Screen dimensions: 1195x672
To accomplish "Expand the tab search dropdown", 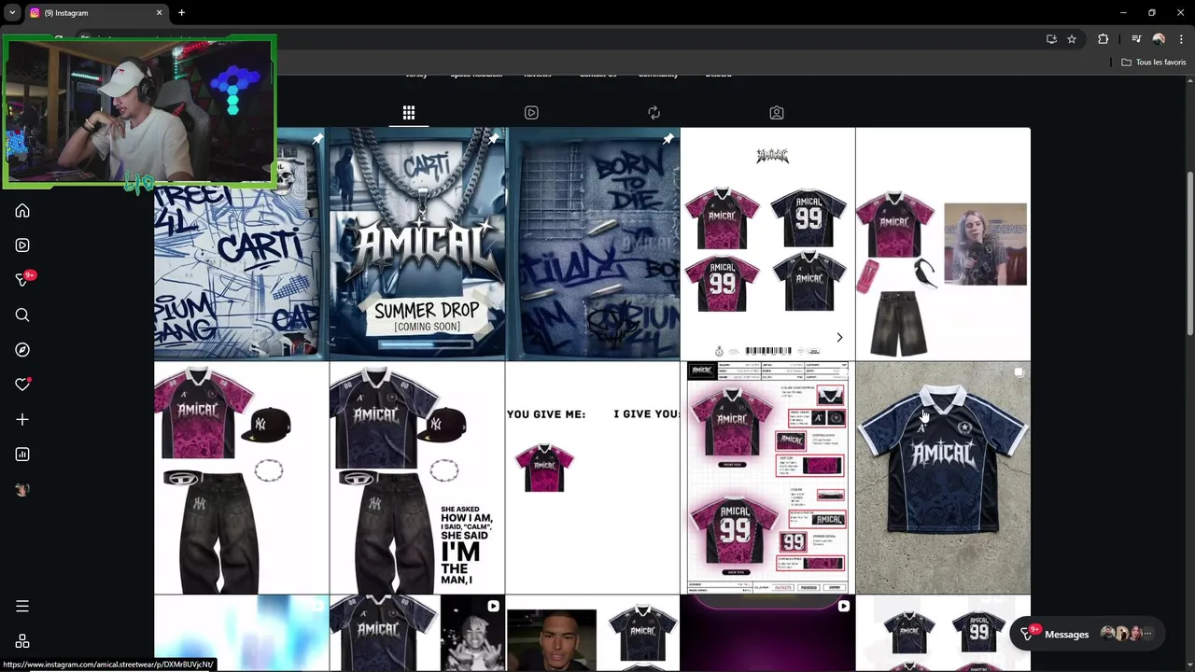I will point(12,13).
